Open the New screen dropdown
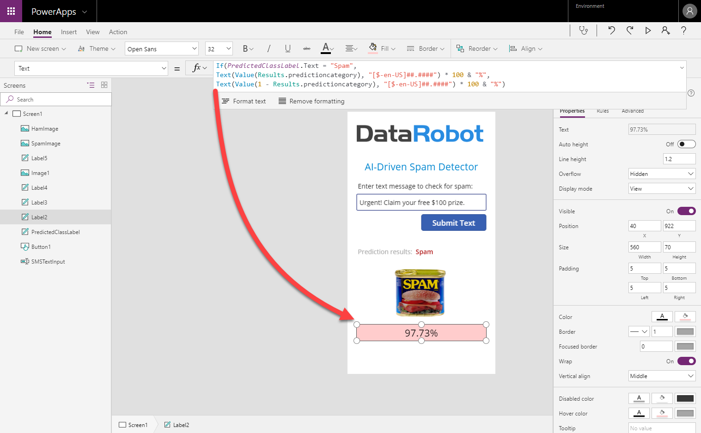 coord(40,48)
